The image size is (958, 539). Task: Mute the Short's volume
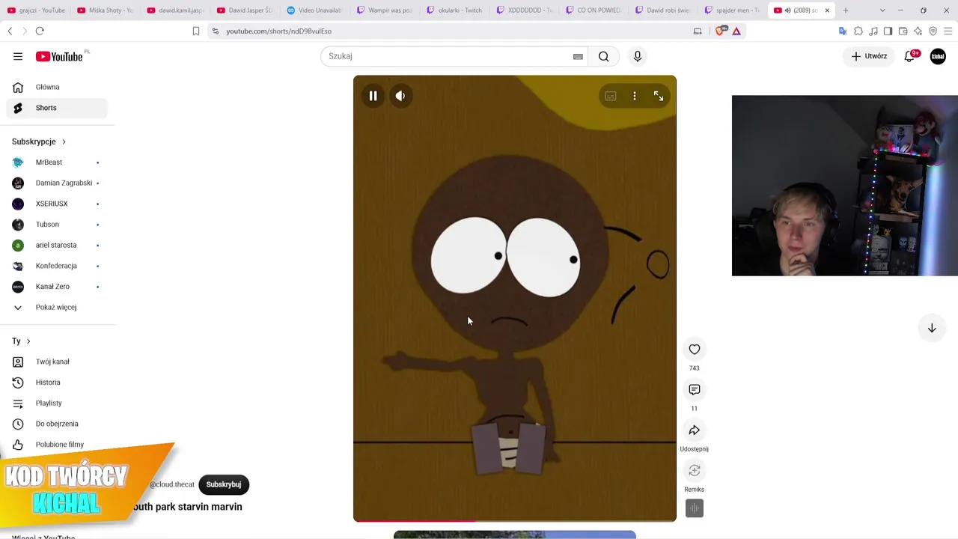[x=400, y=96]
